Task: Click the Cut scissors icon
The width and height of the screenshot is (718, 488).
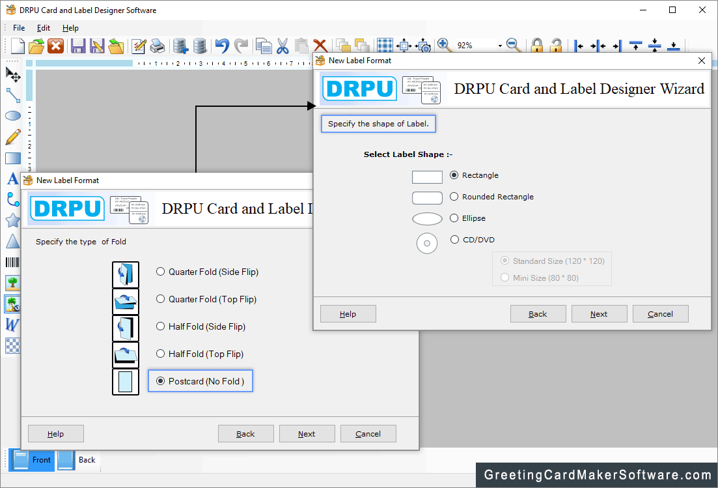Action: [x=283, y=46]
